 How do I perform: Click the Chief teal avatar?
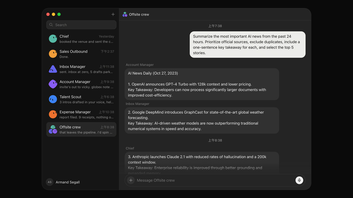tap(53, 39)
